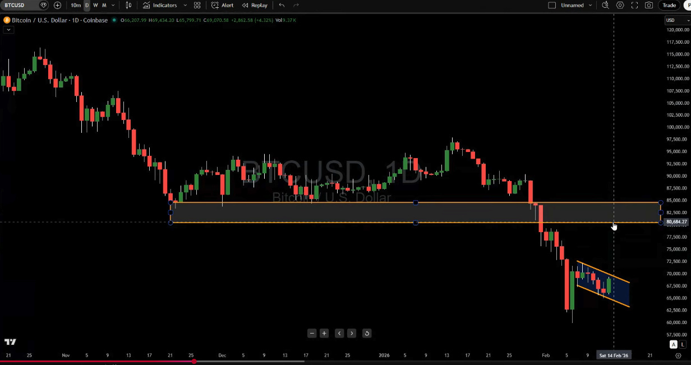Screen dimensions: 691x365
Task: Create an Alert
Action: click(223, 5)
